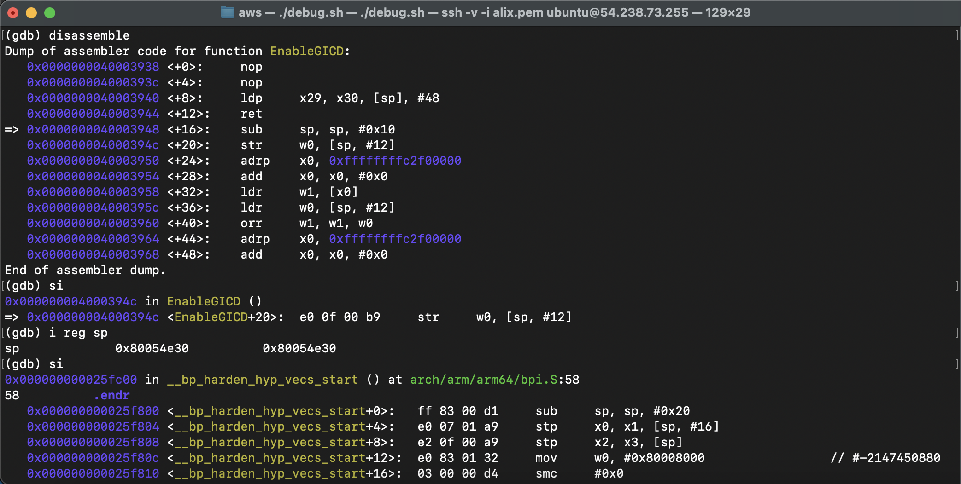Image resolution: width=961 pixels, height=484 pixels.
Task: Click the 'ldp x29, x30, [sp], #48' instruction
Action: 340,98
